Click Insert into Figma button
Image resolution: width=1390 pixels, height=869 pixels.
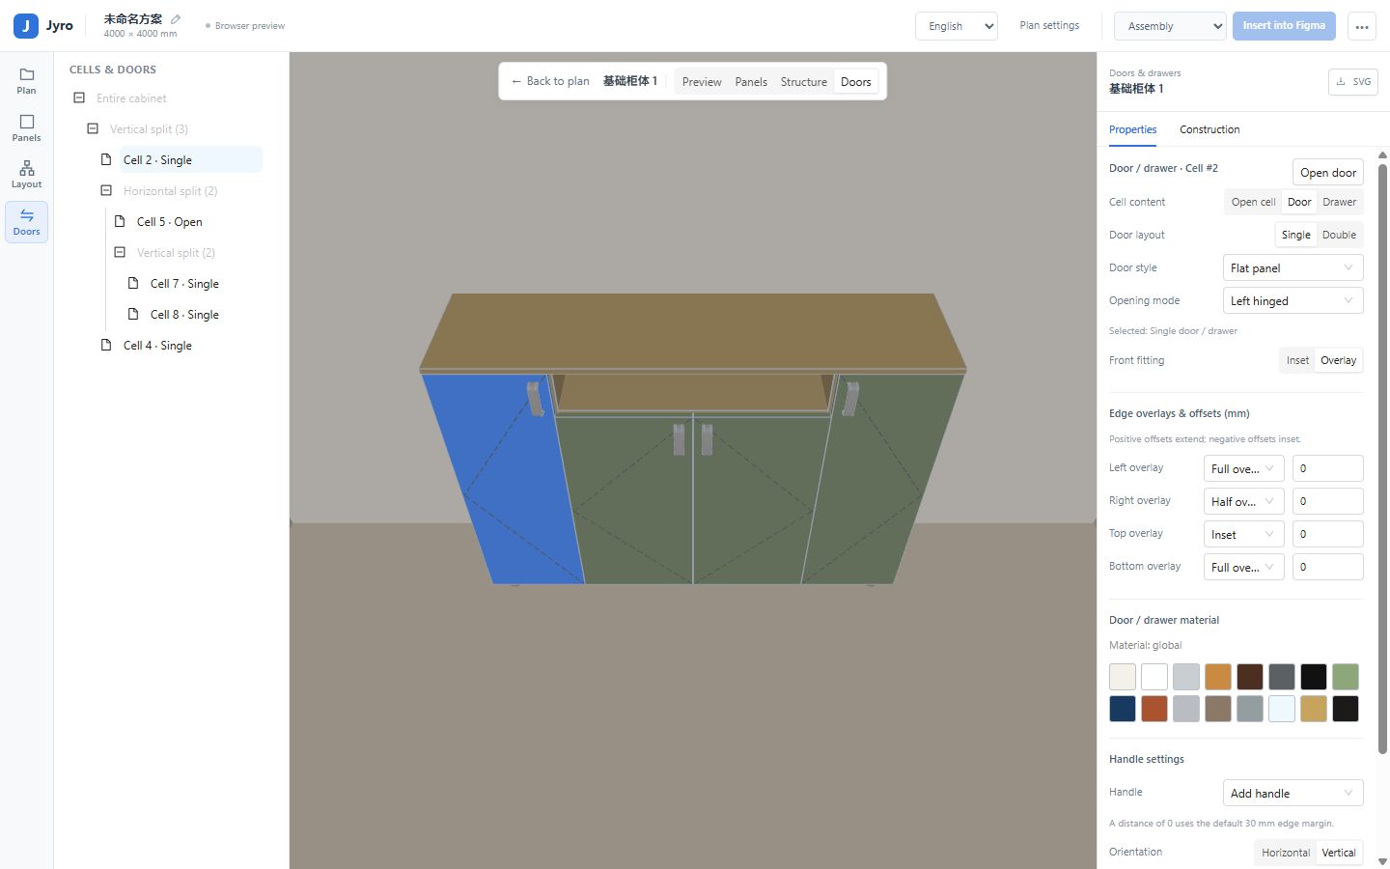coord(1284,26)
